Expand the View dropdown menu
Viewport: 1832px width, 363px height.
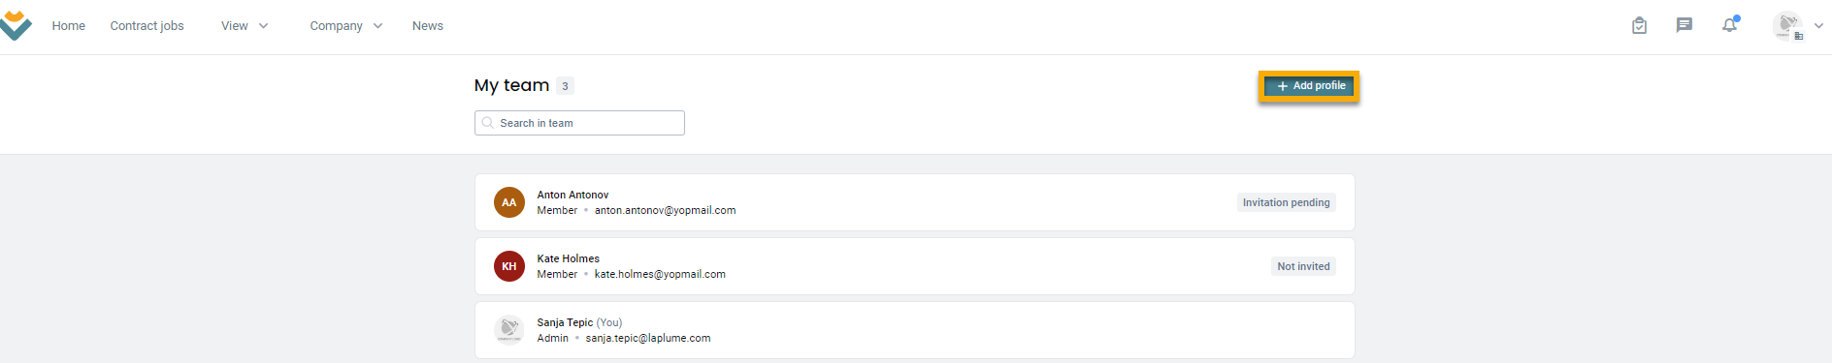245,26
